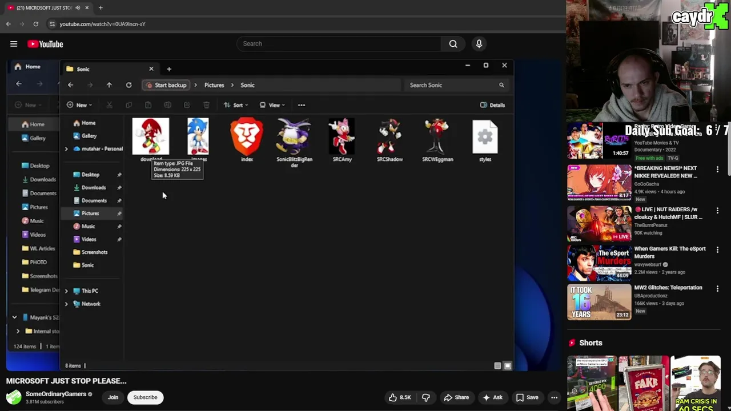Image resolution: width=731 pixels, height=411 pixels.
Task: Subscribe to SomeOrdinaryGamers
Action: point(145,397)
